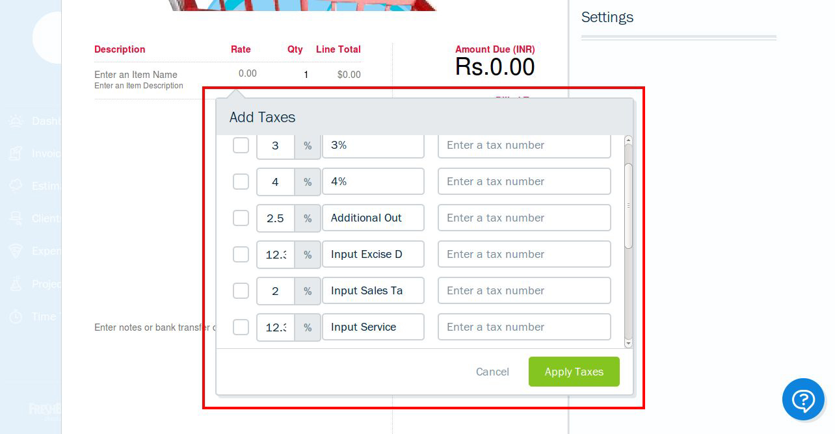Viewport: 835px width, 434px height.
Task: Click the Invoices icon in the sidebar
Action: click(x=16, y=153)
